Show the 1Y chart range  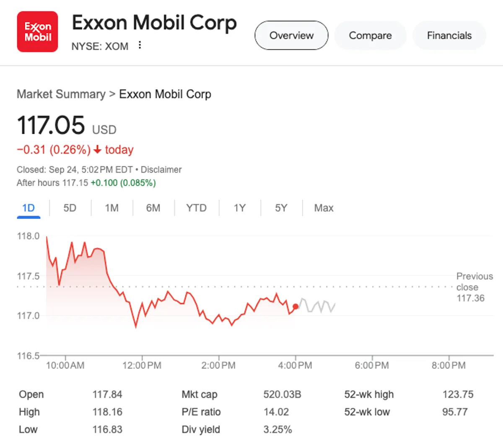click(239, 208)
